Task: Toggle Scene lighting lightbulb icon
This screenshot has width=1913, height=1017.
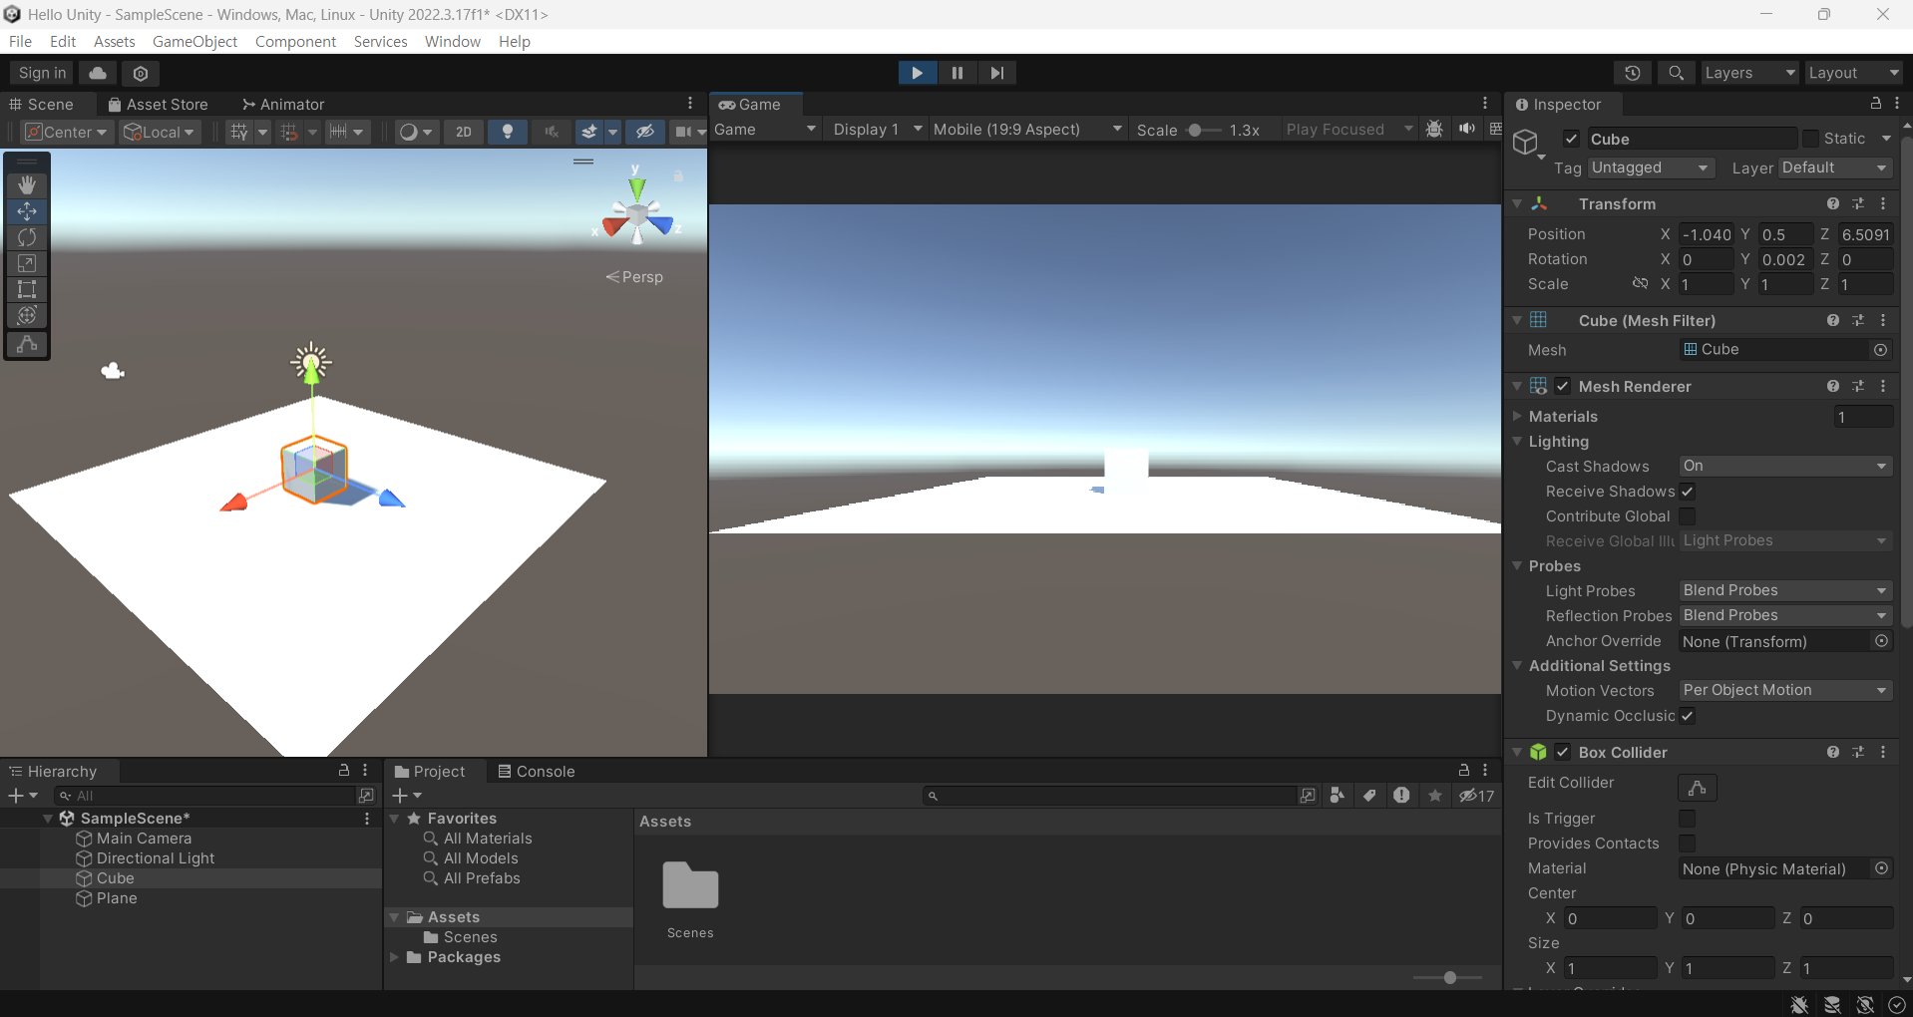Action: click(508, 132)
